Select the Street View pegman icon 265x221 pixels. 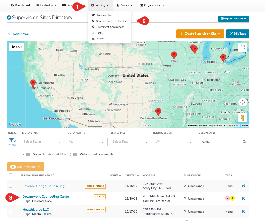[x=243, y=118]
